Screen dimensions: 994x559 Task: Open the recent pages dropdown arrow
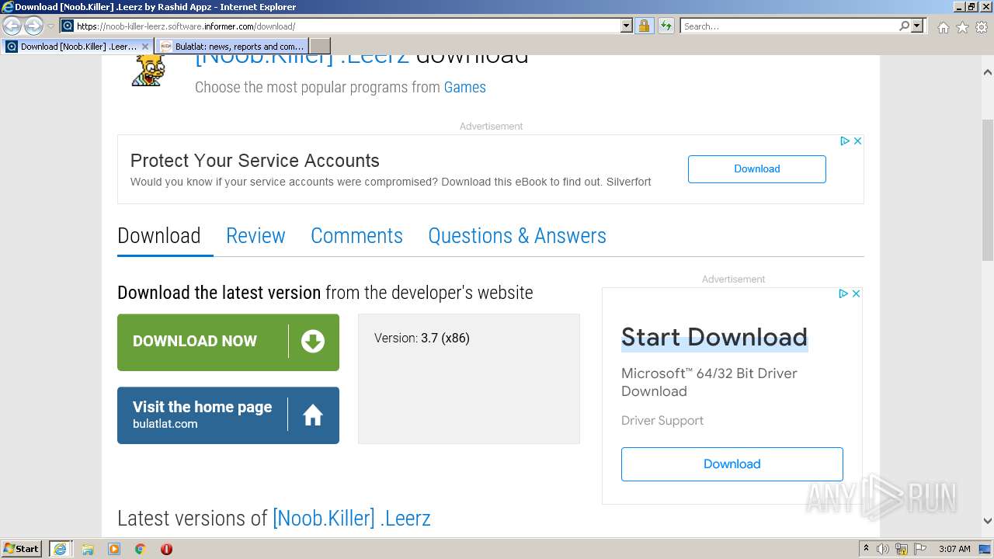click(50, 26)
